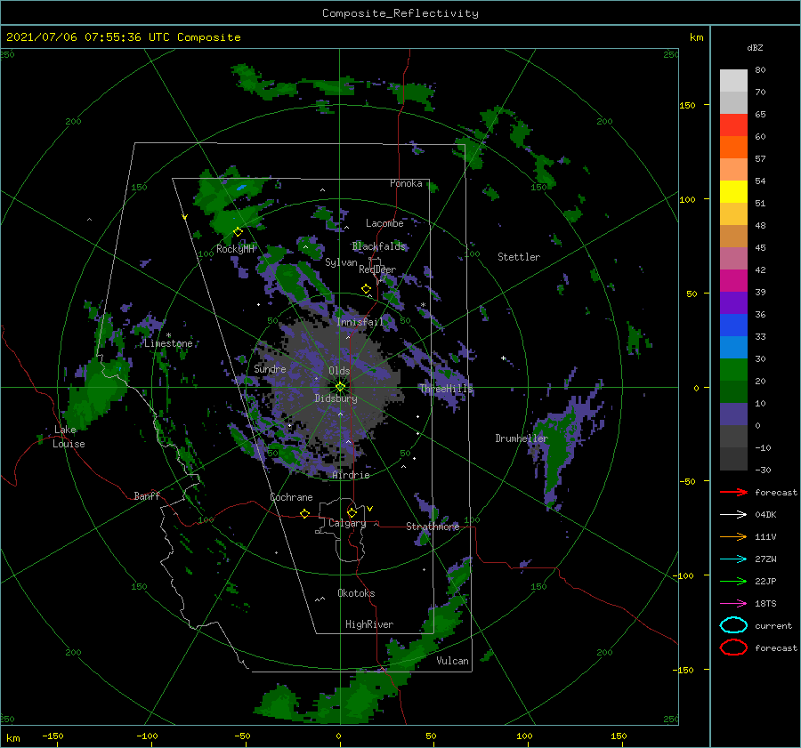This screenshot has height=748, width=801.
Task: Click the Didsbury town label
Action: (336, 398)
